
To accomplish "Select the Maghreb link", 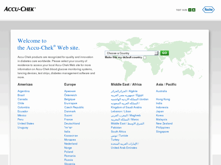I will point(126,115).
